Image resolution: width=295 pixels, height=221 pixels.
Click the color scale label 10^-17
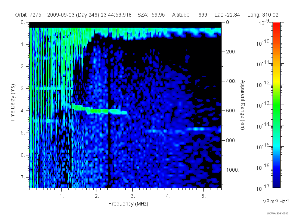click(x=263, y=188)
